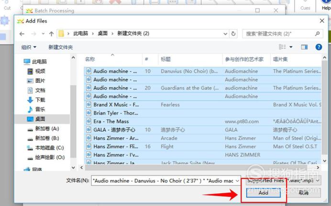This screenshot has height=206, width=331.
Task: Open recent locations dropdown arrow
Action: (43, 34)
